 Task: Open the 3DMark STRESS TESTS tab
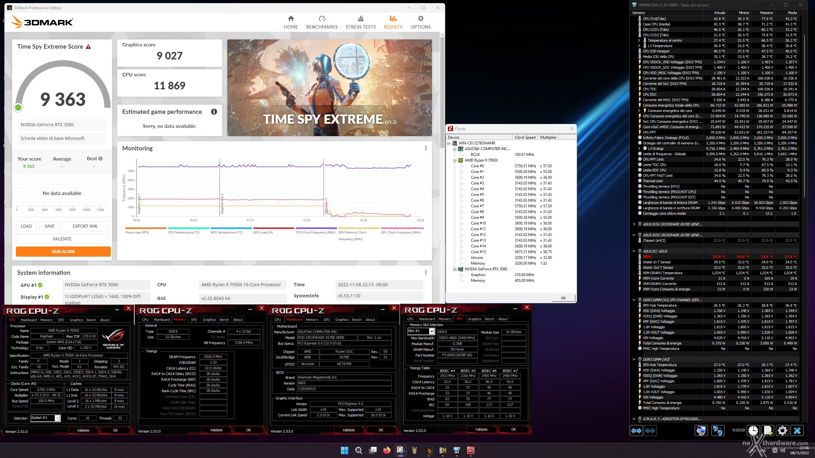(361, 22)
